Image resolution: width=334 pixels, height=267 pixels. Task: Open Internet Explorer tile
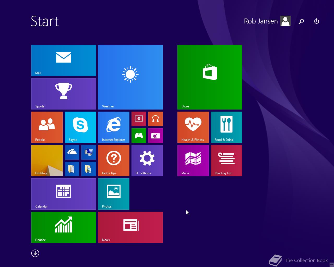(x=114, y=127)
